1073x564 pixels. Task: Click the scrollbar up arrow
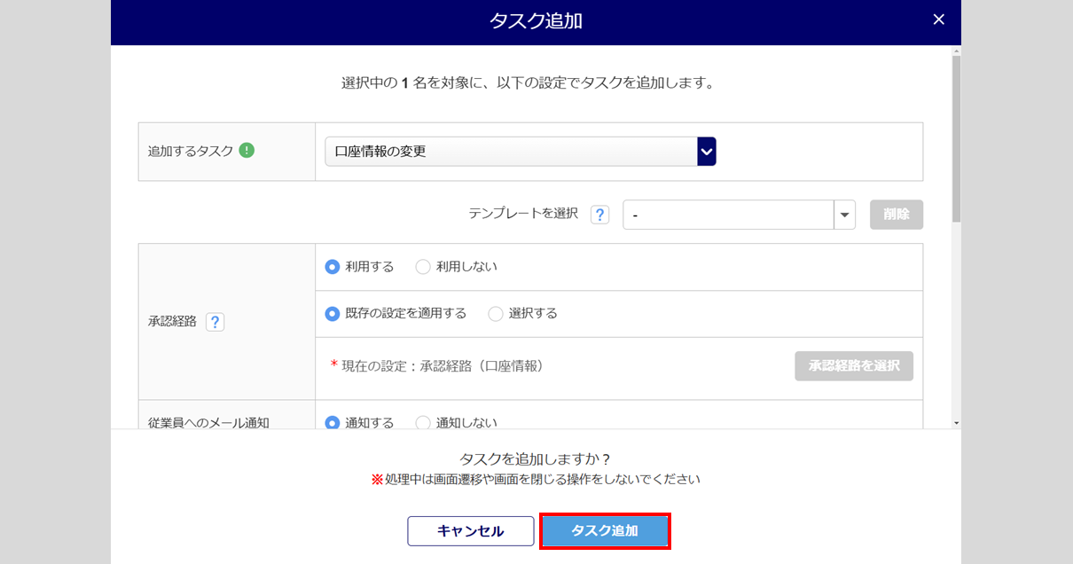[x=955, y=51]
